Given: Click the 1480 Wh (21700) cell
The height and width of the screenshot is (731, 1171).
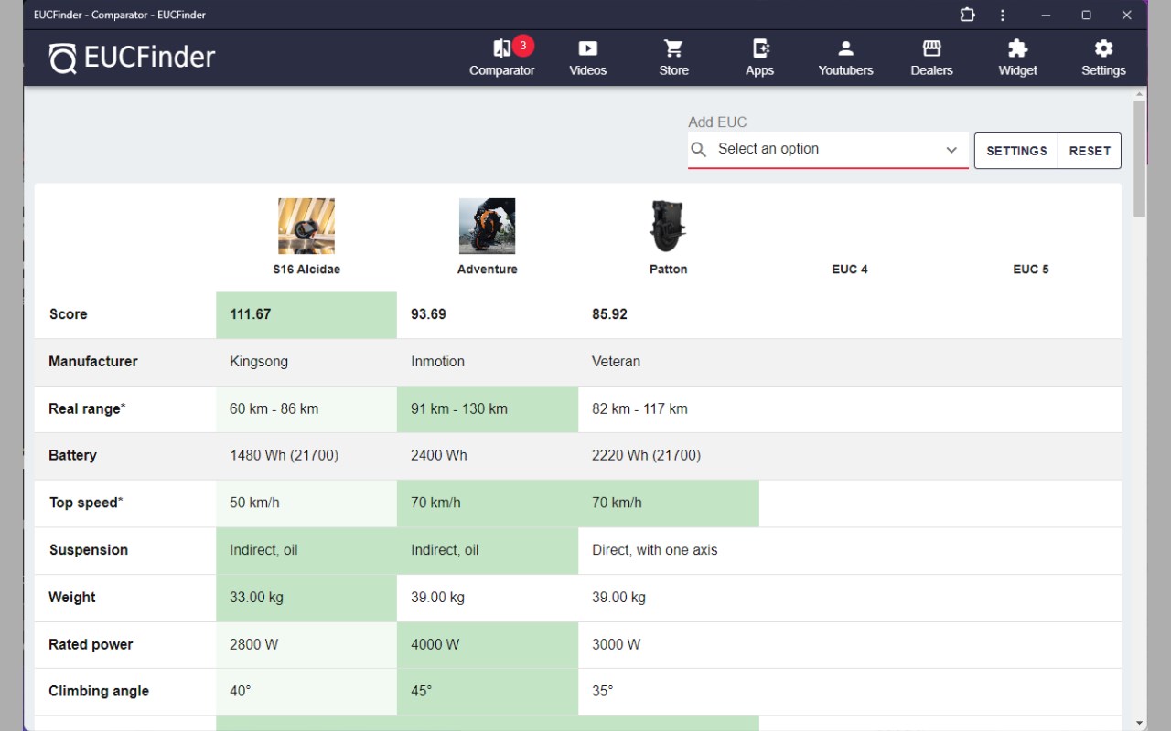Looking at the screenshot, I should [306, 455].
